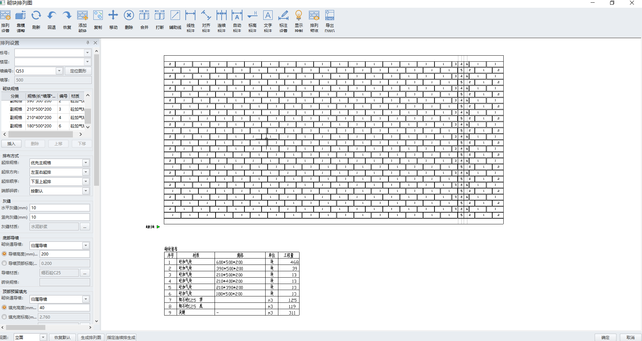The height and width of the screenshot is (341, 642).
Task: Click the 回退 undo icon
Action: (x=52, y=20)
